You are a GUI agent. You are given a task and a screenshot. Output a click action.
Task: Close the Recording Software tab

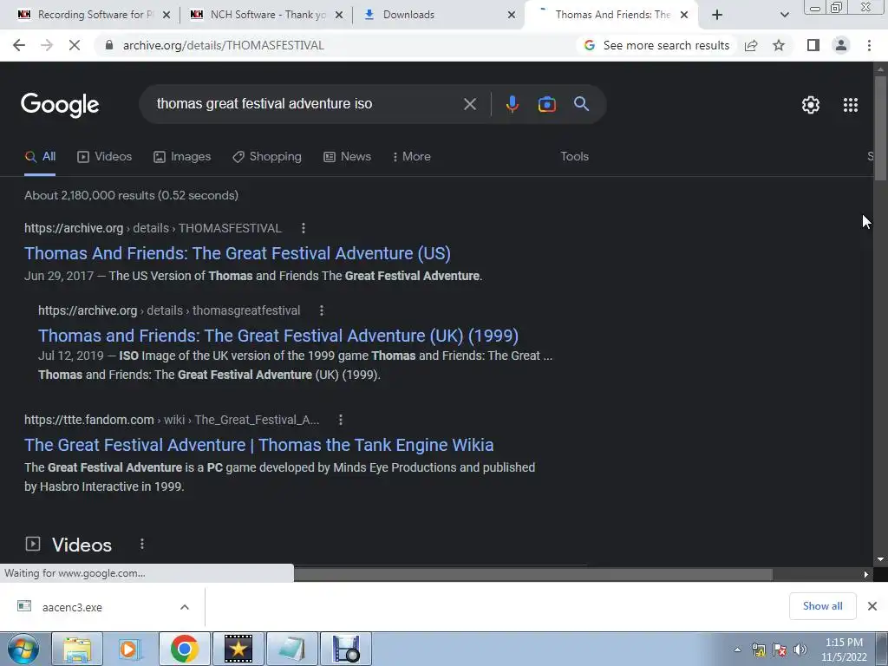click(166, 15)
